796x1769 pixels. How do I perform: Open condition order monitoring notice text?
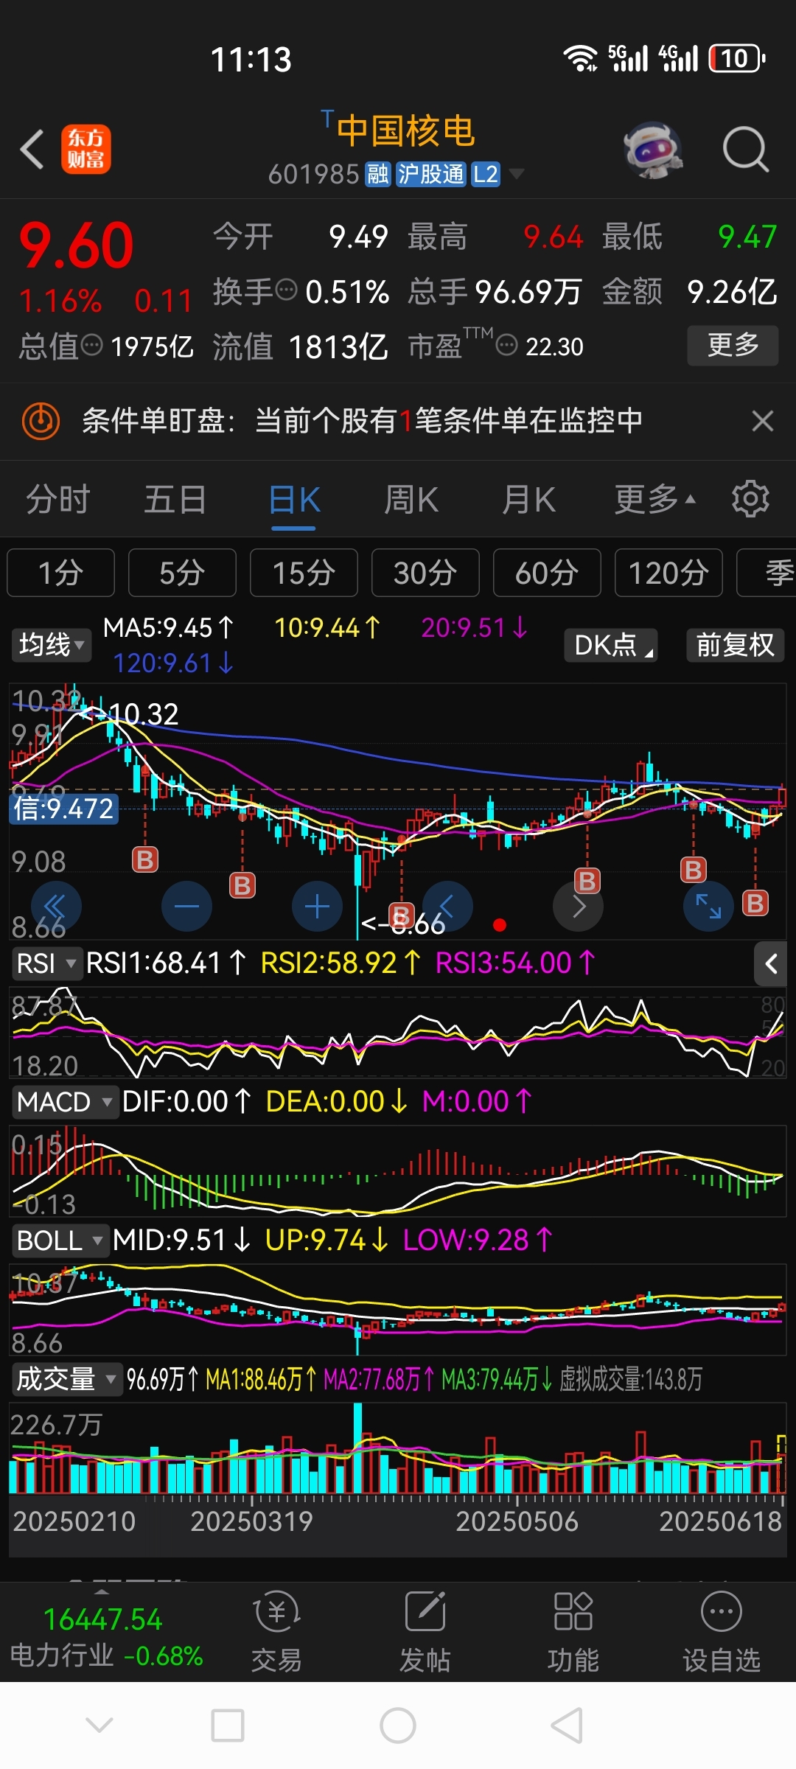click(362, 421)
